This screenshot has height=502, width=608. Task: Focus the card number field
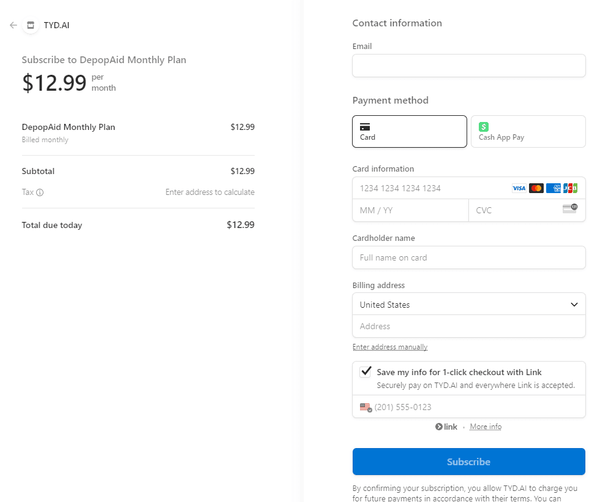[x=429, y=188]
